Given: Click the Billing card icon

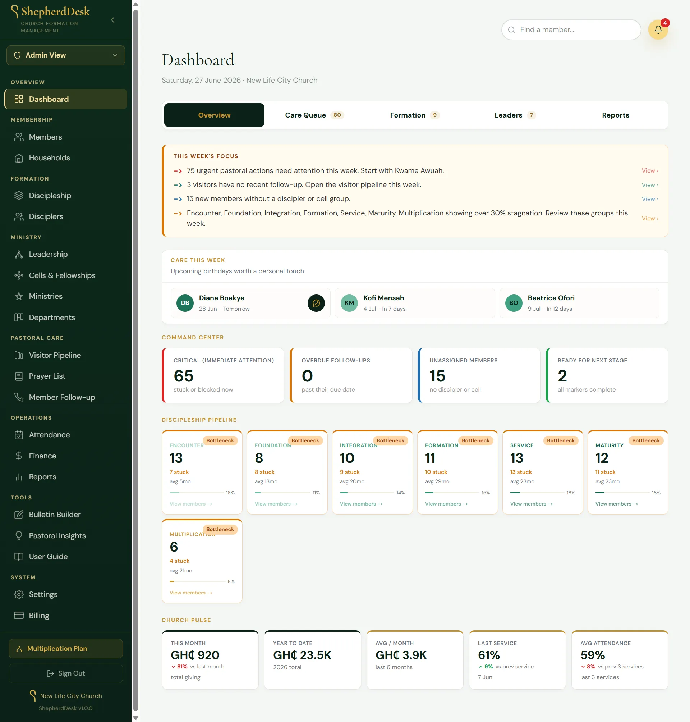Looking at the screenshot, I should [19, 615].
